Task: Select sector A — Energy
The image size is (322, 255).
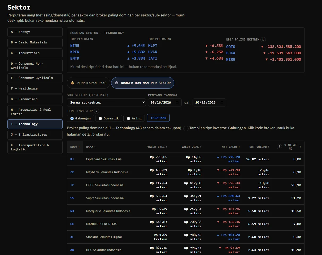Action: [35, 32]
